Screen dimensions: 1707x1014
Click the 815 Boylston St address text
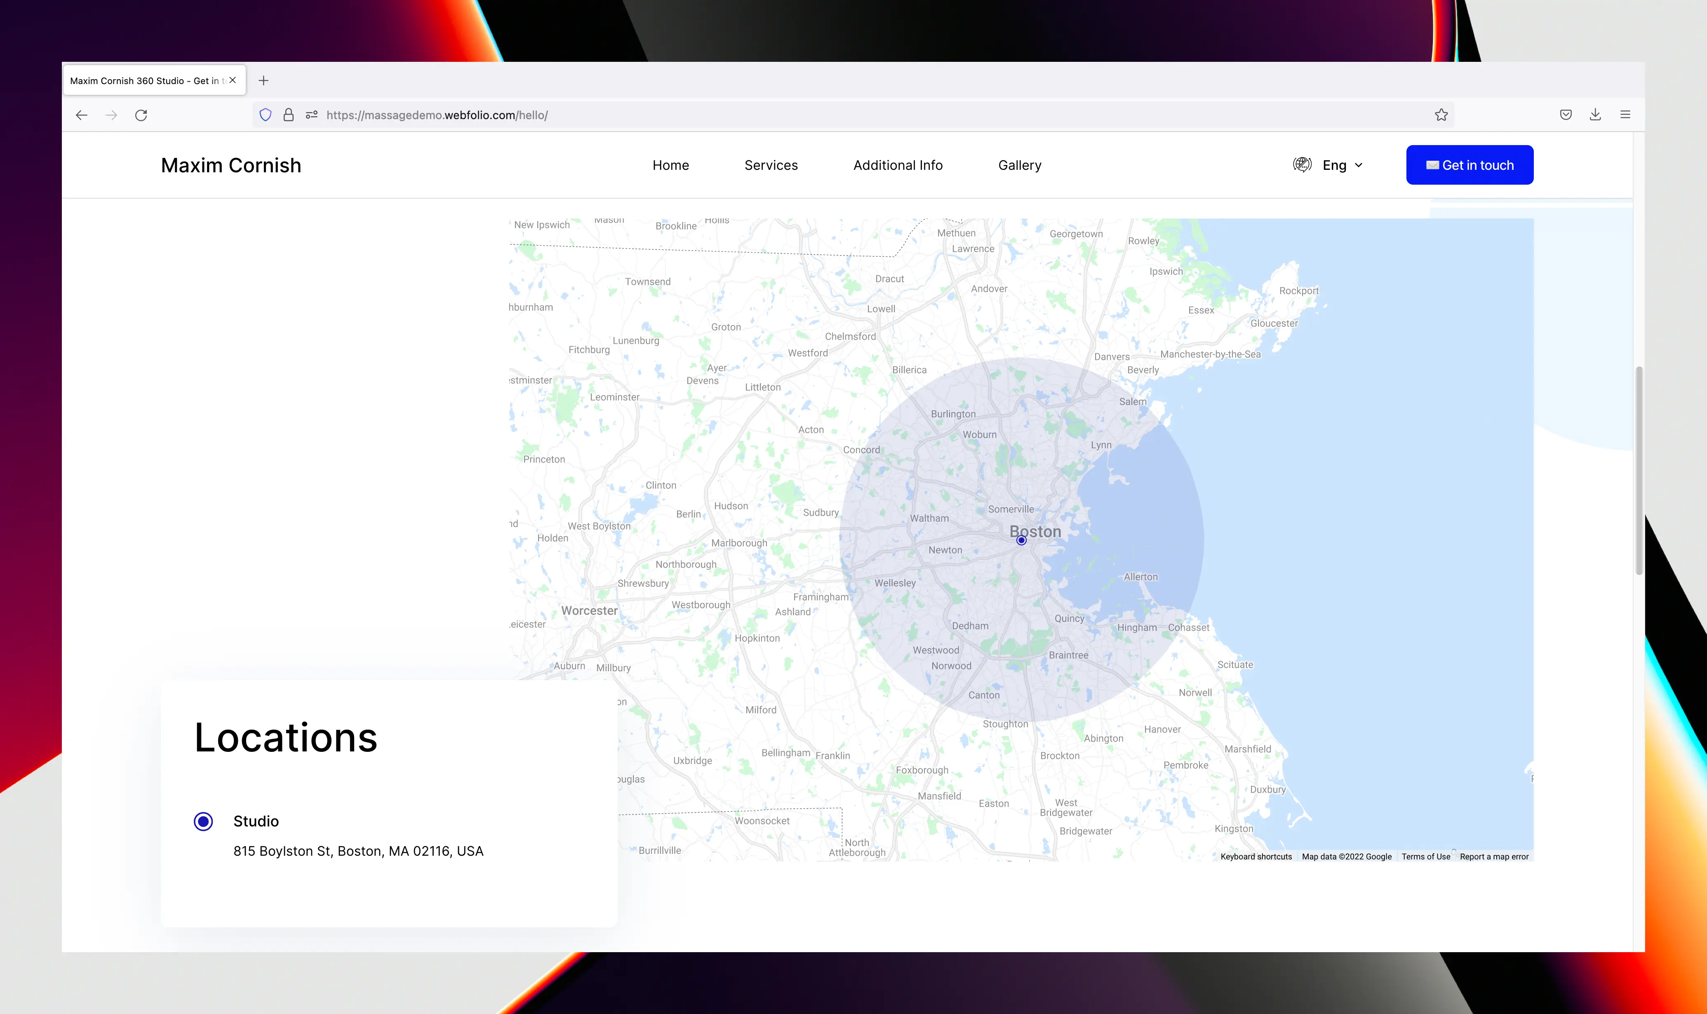point(358,851)
